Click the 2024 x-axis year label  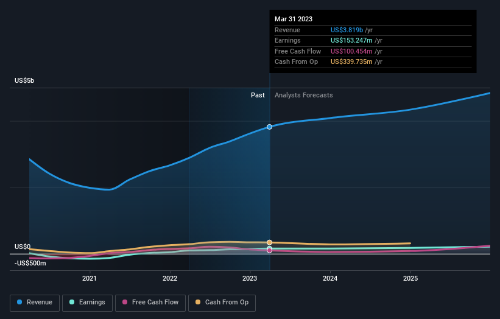(330, 279)
